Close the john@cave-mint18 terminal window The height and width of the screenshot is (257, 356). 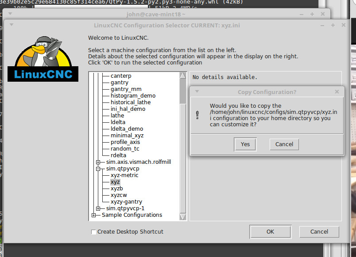pyautogui.click(x=323, y=14)
